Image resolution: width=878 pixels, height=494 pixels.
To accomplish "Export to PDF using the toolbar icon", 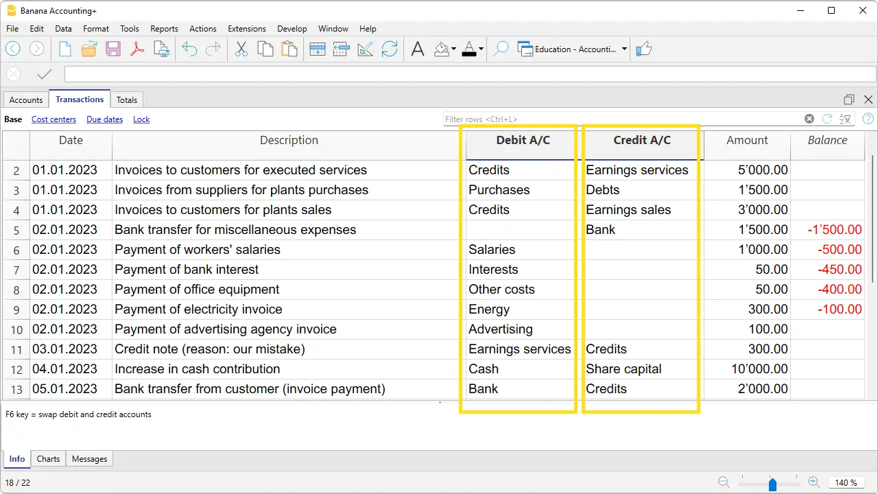I will pyautogui.click(x=137, y=49).
